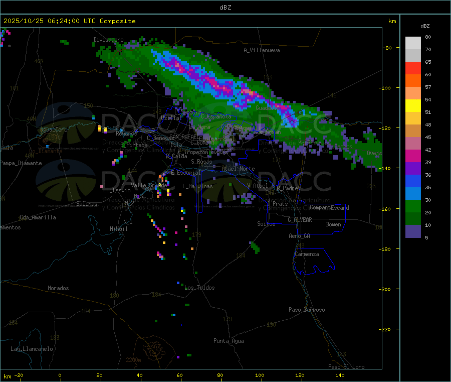Click the Los_Toldos map label
This screenshot has width=451, height=382.
coord(199,288)
